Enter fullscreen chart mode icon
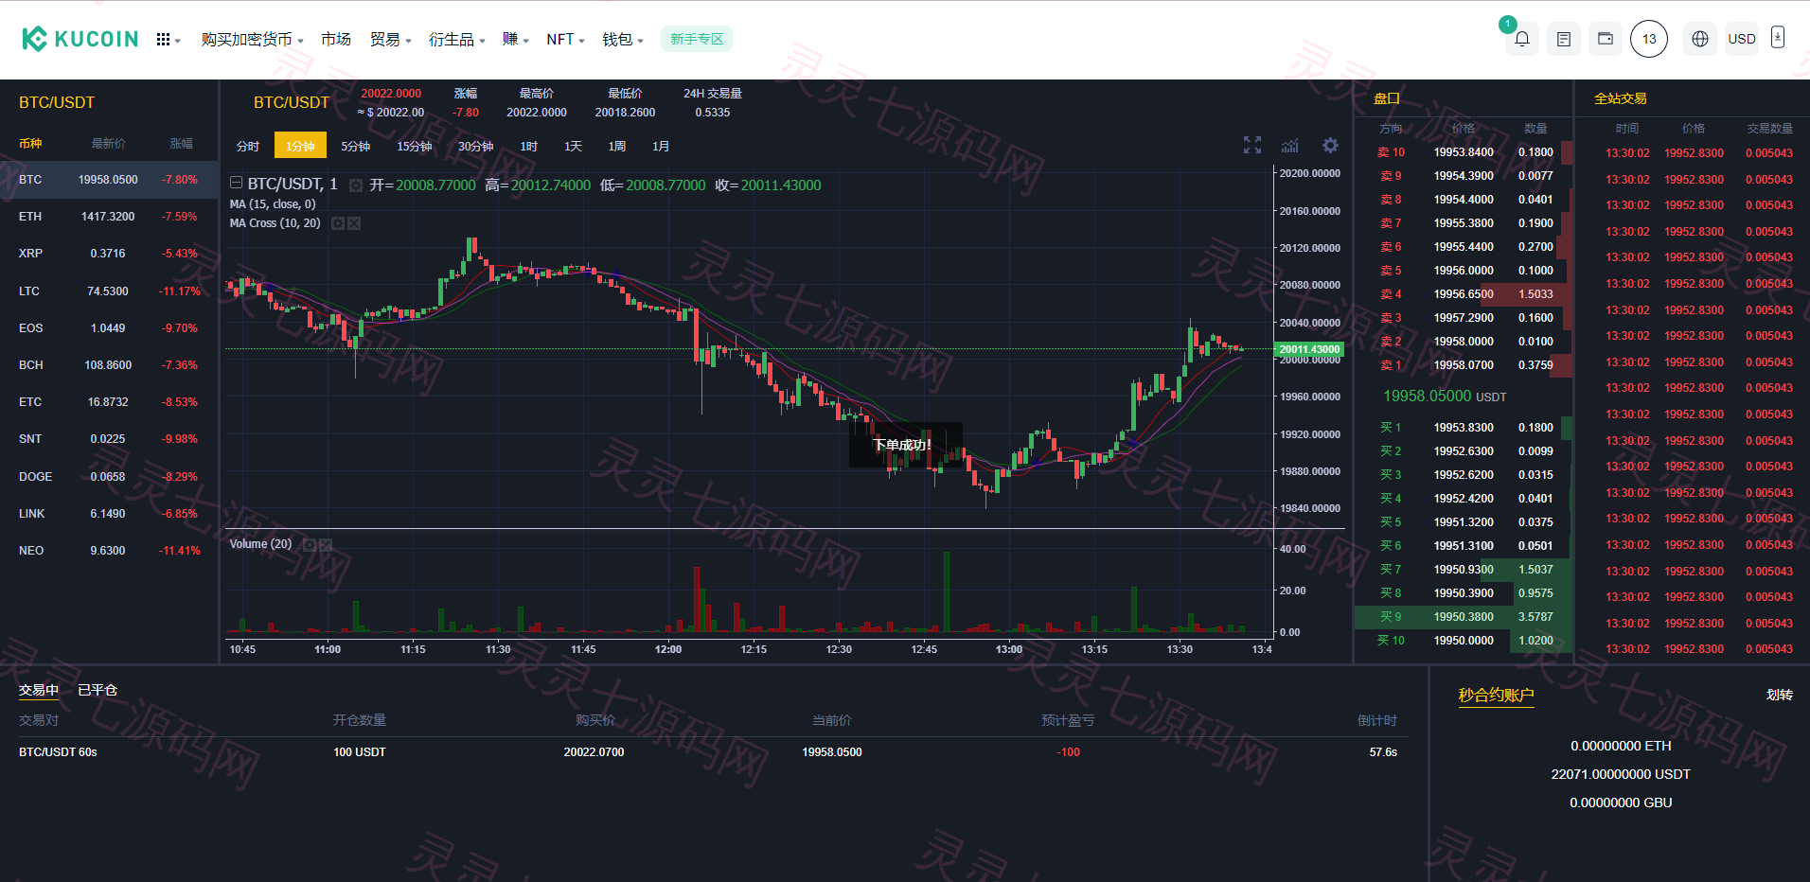Viewport: 1810px width, 882px height. (1252, 145)
